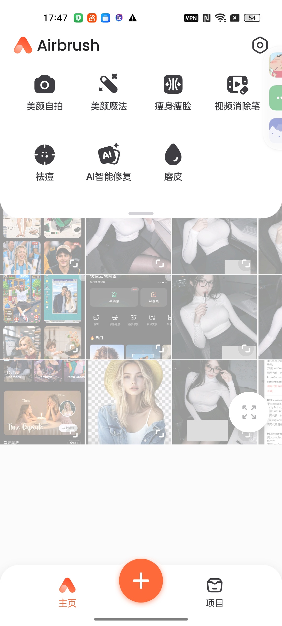Viewport: 282px width, 626px height.
Task: Tap the orange plus create button
Action: pos(141,581)
